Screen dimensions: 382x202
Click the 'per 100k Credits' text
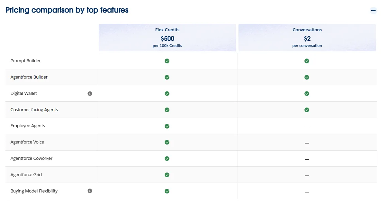pos(167,46)
